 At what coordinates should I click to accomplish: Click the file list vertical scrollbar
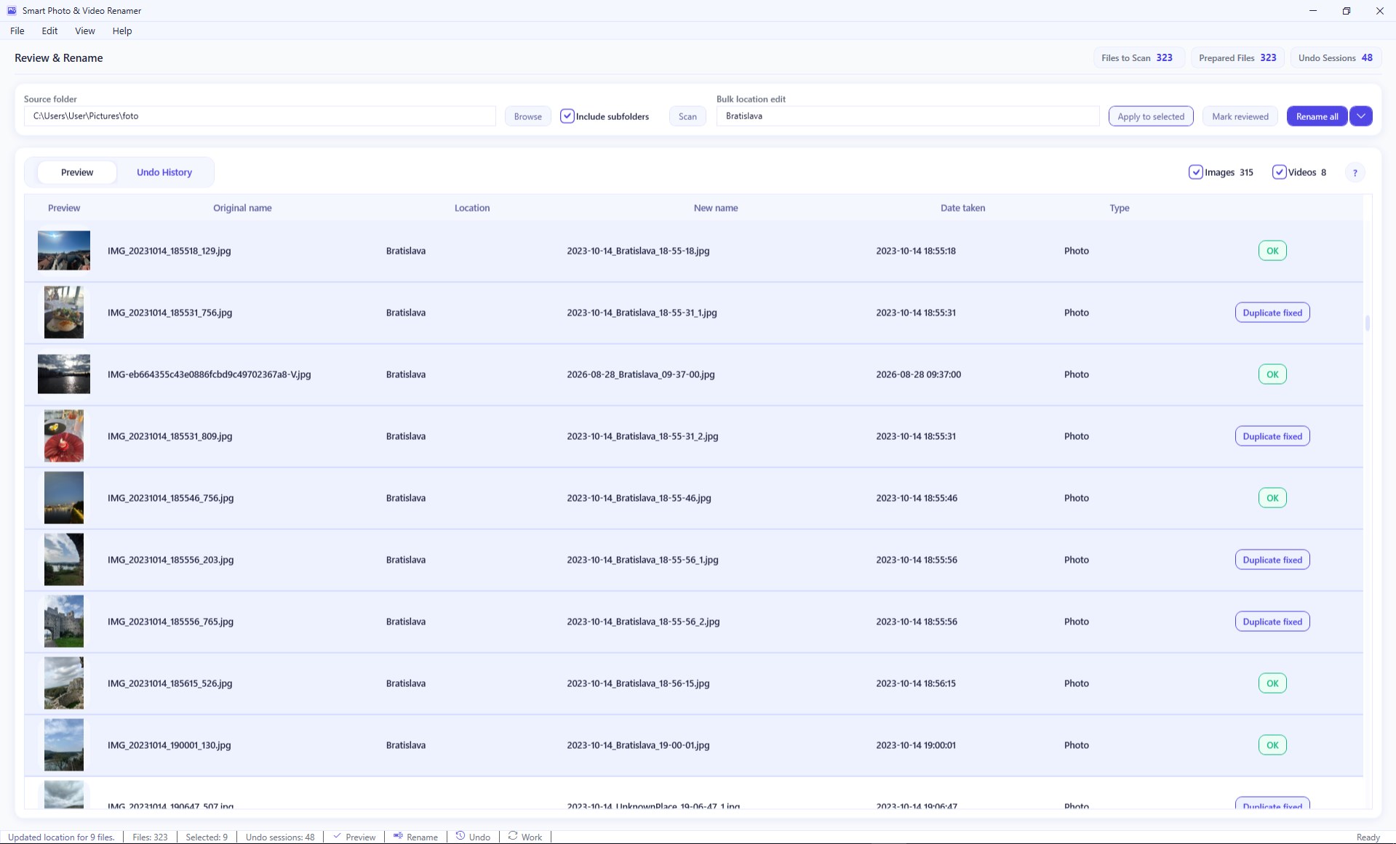click(x=1368, y=323)
